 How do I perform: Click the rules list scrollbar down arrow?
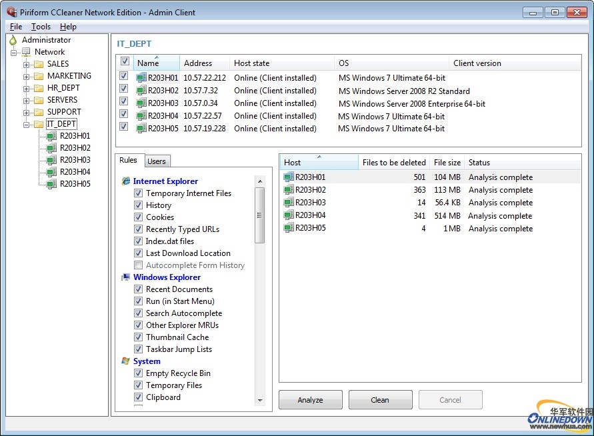pyautogui.click(x=260, y=400)
